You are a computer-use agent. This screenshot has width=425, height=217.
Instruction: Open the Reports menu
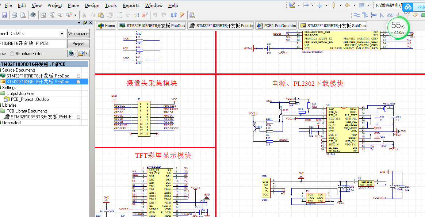tap(131, 5)
